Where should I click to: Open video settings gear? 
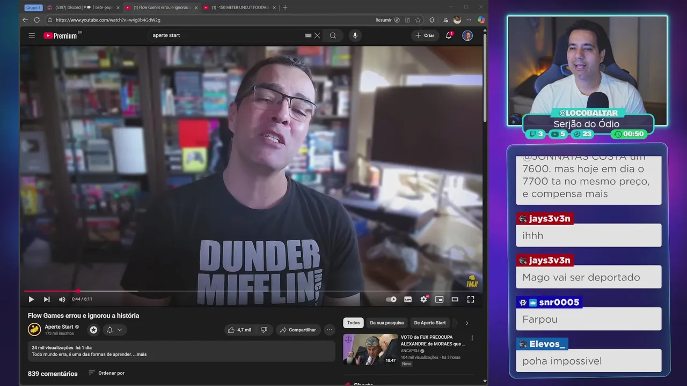(x=423, y=299)
